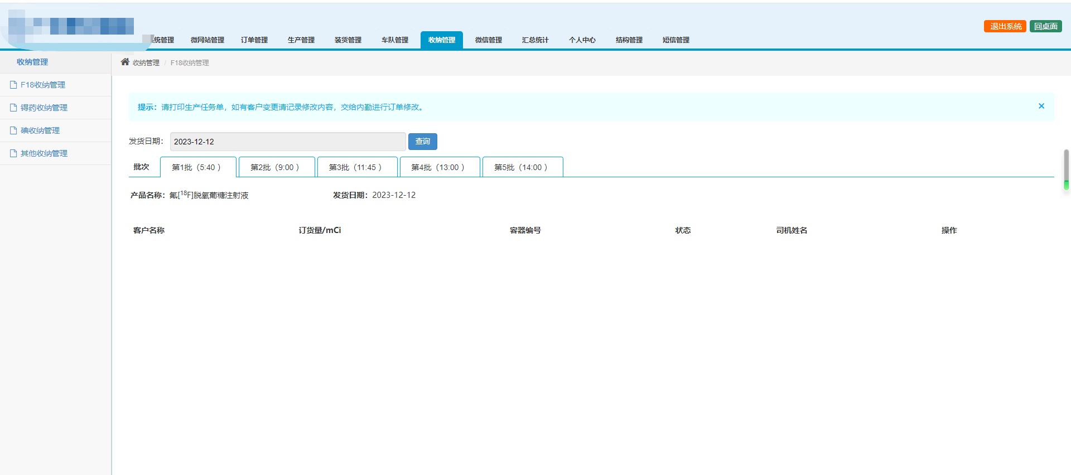Click the product name 氟[18F]脱氧葡糖注射液
The image size is (1071, 475).
tap(209, 195)
